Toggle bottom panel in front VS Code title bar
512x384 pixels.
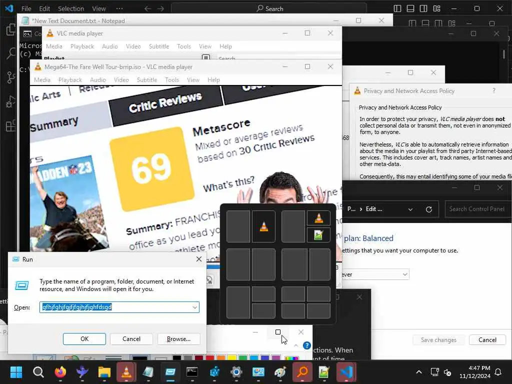pos(410,9)
